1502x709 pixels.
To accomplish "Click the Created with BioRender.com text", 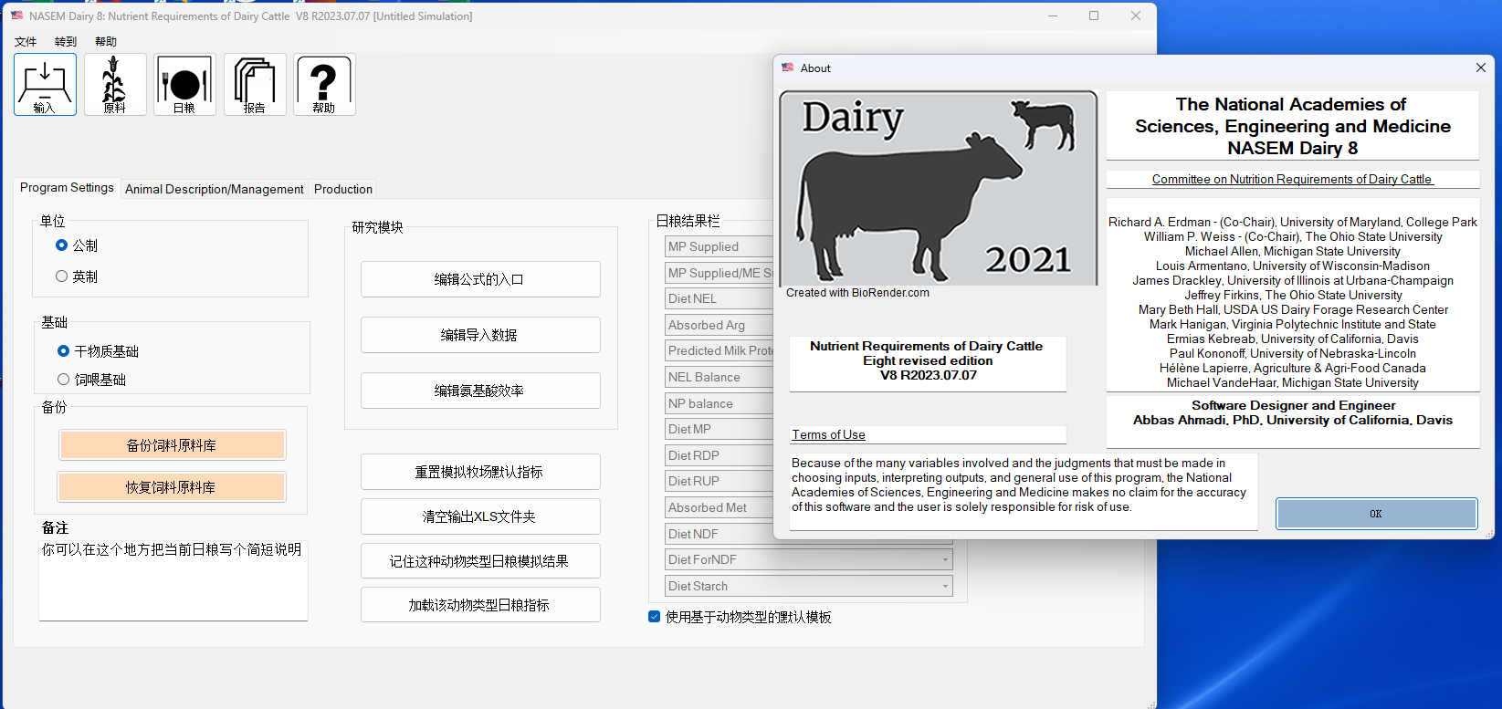I will [857, 293].
